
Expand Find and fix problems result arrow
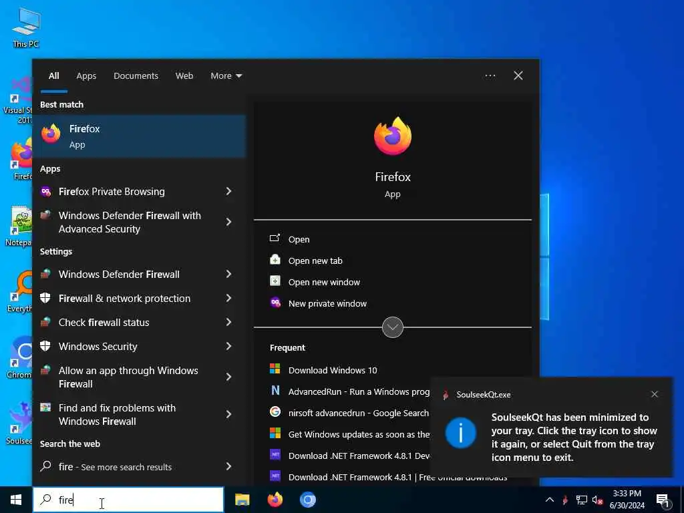click(228, 414)
